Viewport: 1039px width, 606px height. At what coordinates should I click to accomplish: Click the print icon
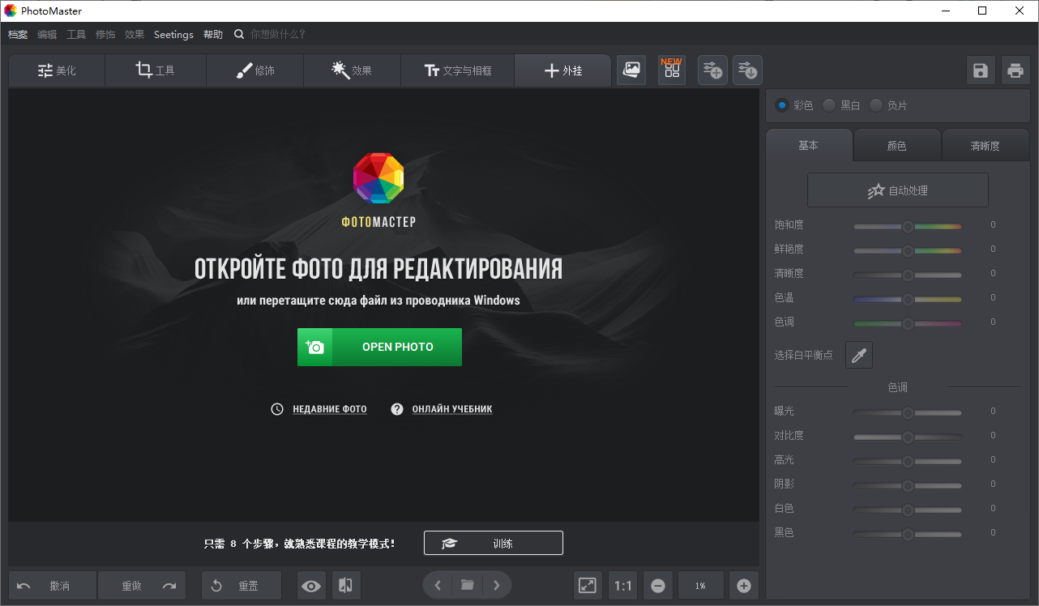[1015, 70]
